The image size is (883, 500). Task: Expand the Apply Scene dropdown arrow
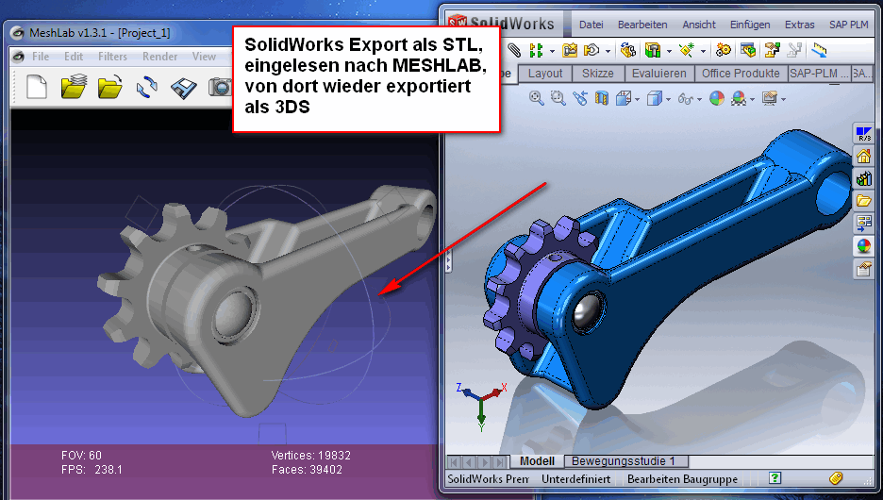click(753, 100)
